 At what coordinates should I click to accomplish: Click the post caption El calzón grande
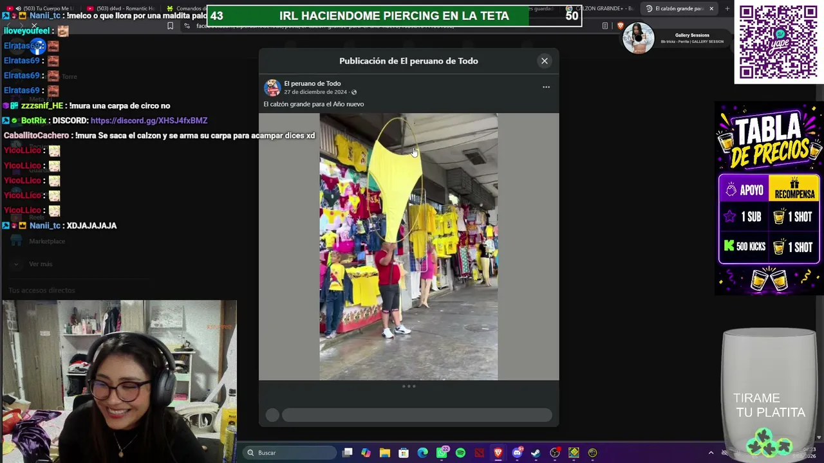tap(314, 104)
